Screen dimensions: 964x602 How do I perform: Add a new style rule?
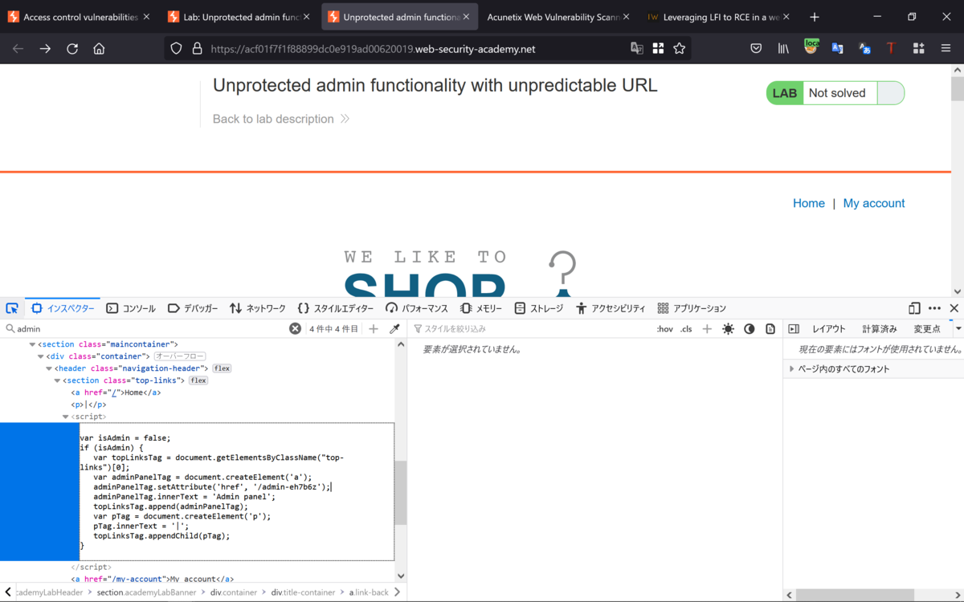(x=707, y=329)
